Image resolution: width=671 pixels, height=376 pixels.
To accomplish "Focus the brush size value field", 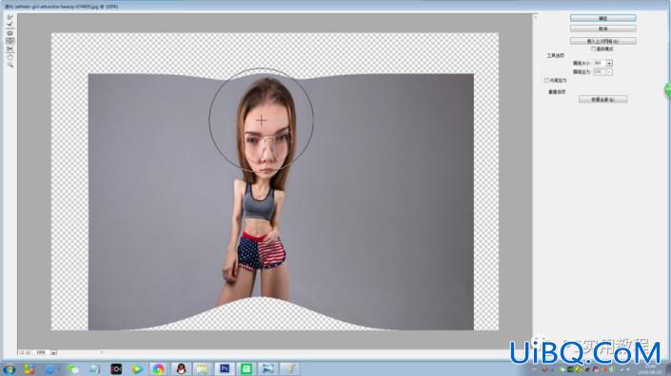I will click(600, 64).
